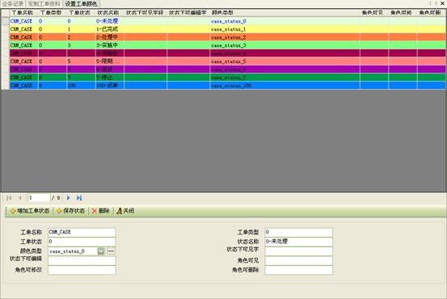This screenshot has height=299, width=447.
Task: Click the 状态名称 input field
Action: [298, 242]
